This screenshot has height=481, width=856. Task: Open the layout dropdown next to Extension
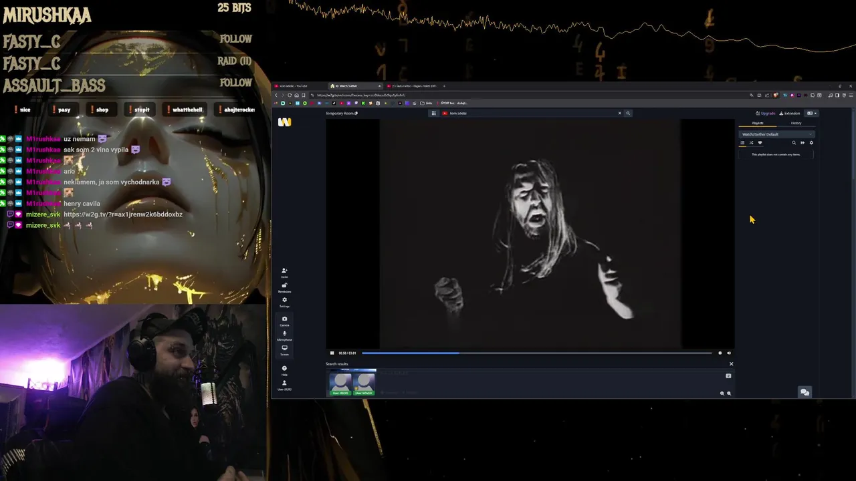[x=812, y=113]
